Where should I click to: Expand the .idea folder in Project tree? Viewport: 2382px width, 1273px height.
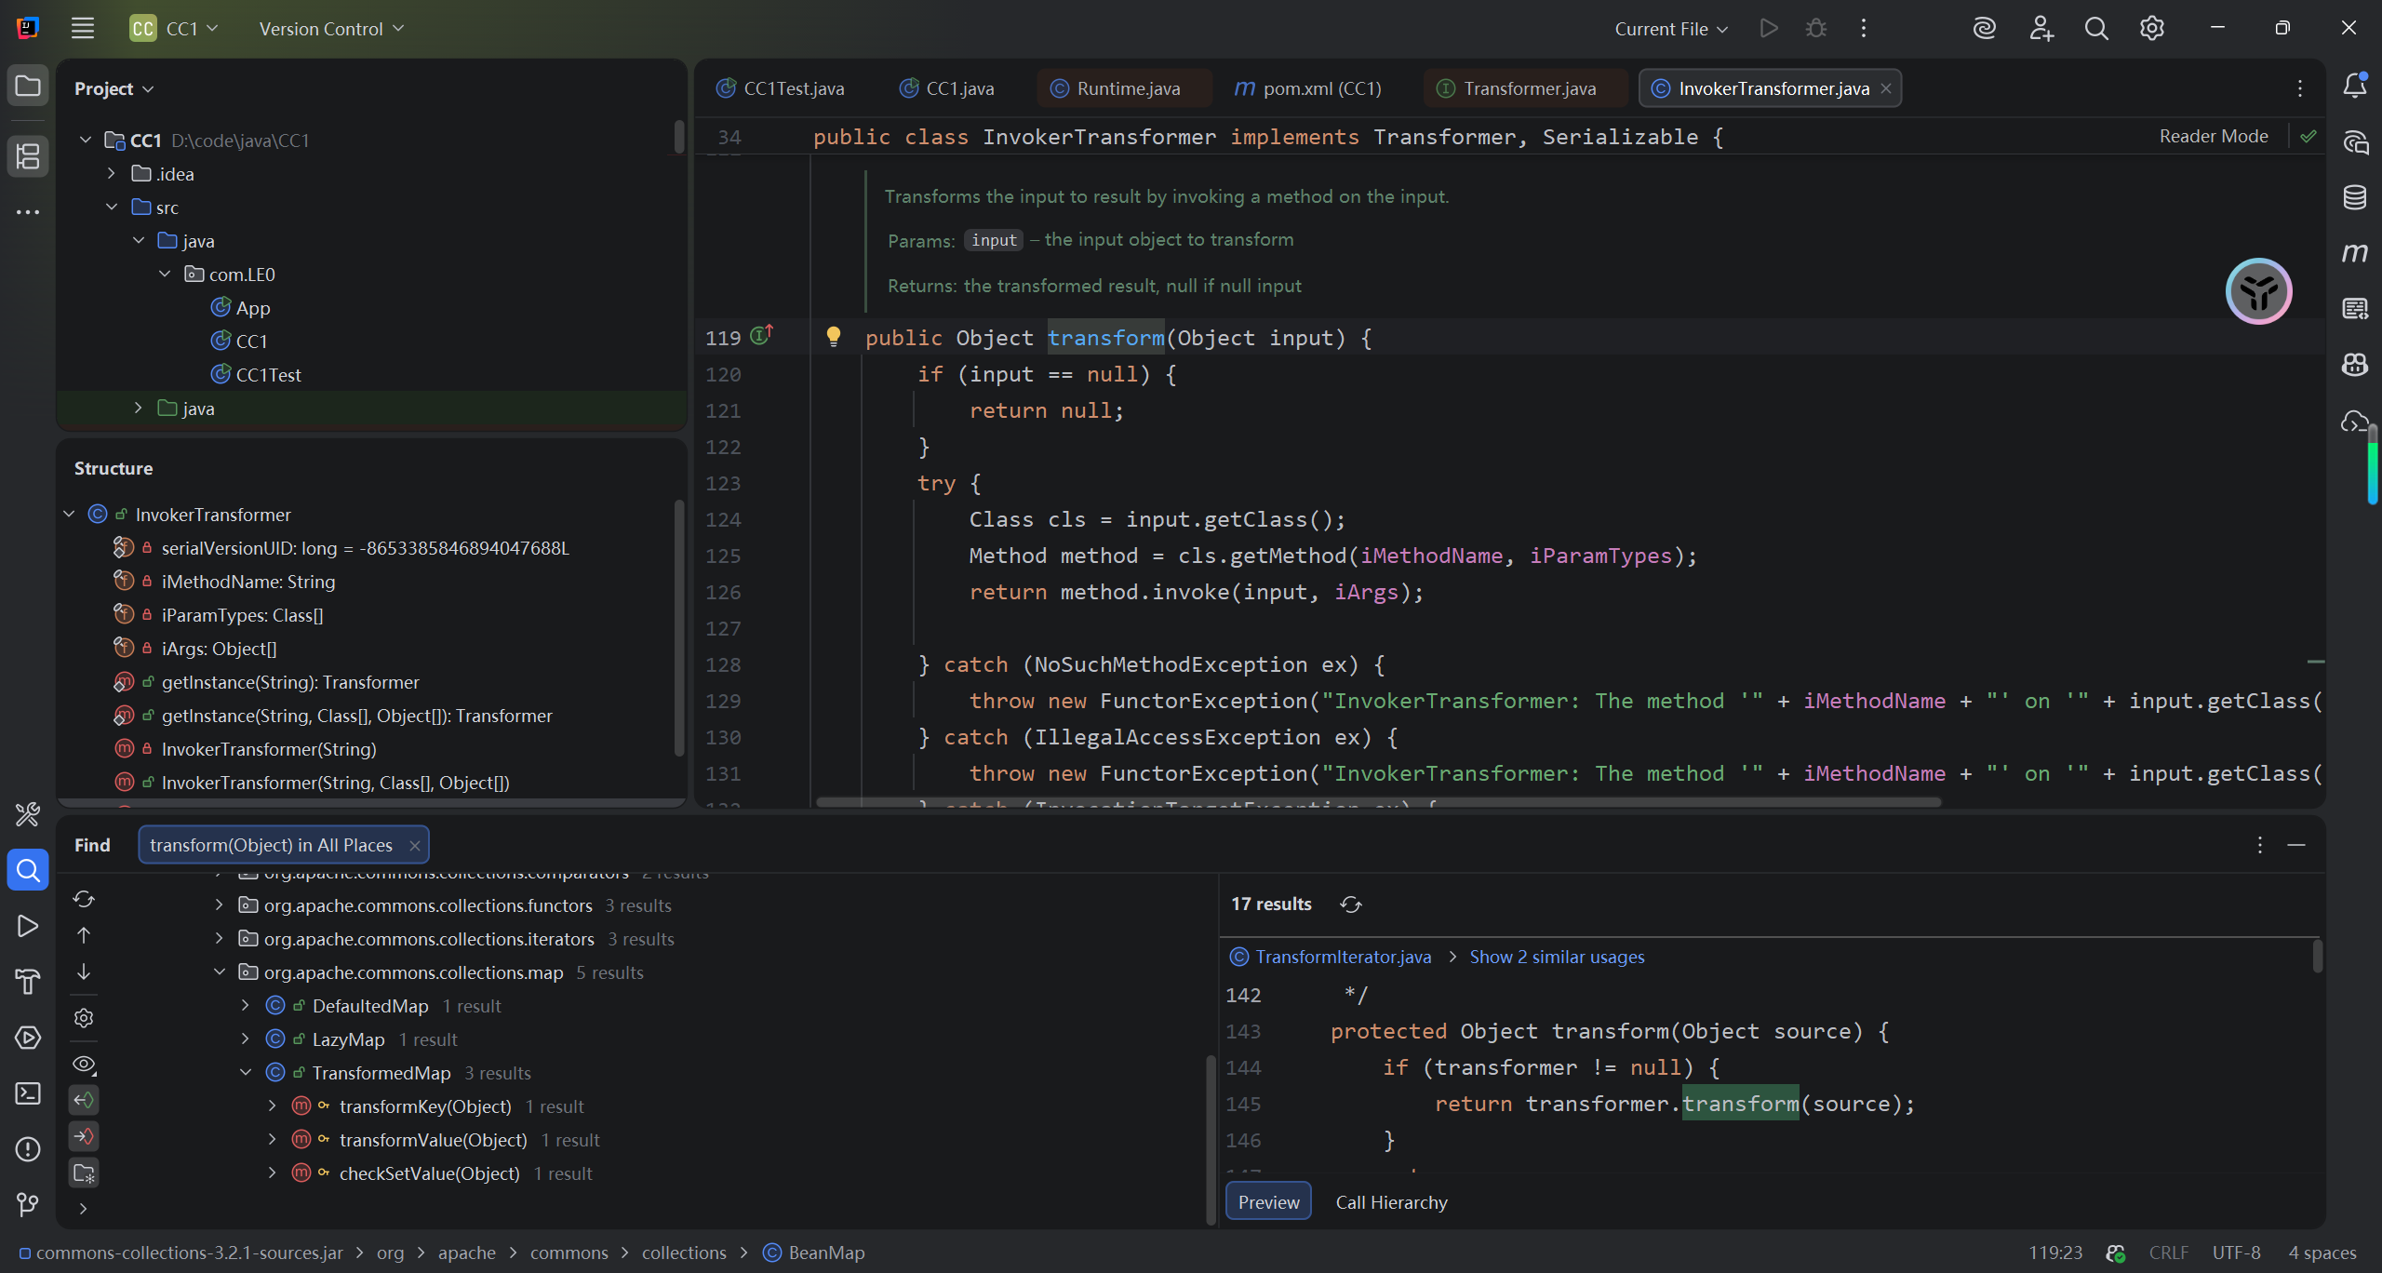tap(112, 174)
